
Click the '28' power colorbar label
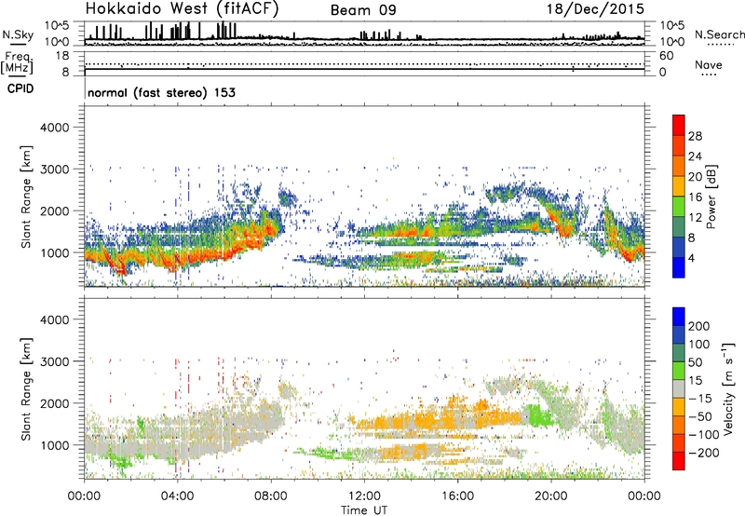coord(695,136)
